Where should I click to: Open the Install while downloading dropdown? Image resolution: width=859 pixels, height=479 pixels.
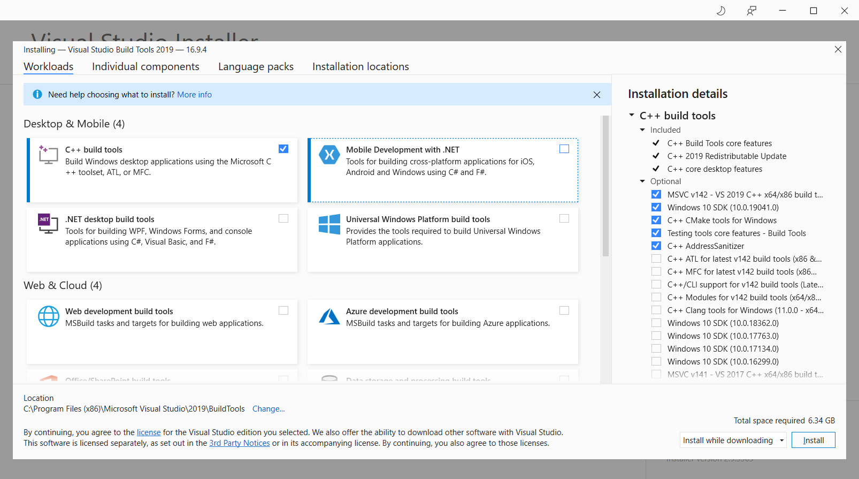[x=733, y=440]
